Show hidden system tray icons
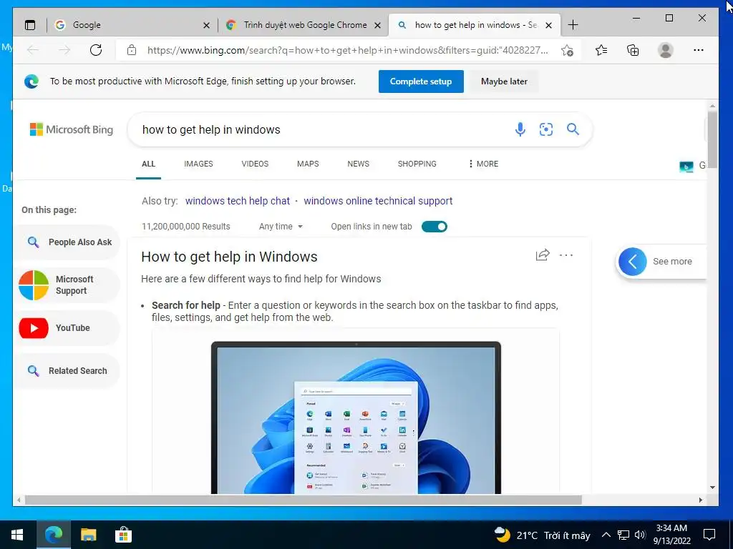The image size is (733, 549). coord(606,535)
